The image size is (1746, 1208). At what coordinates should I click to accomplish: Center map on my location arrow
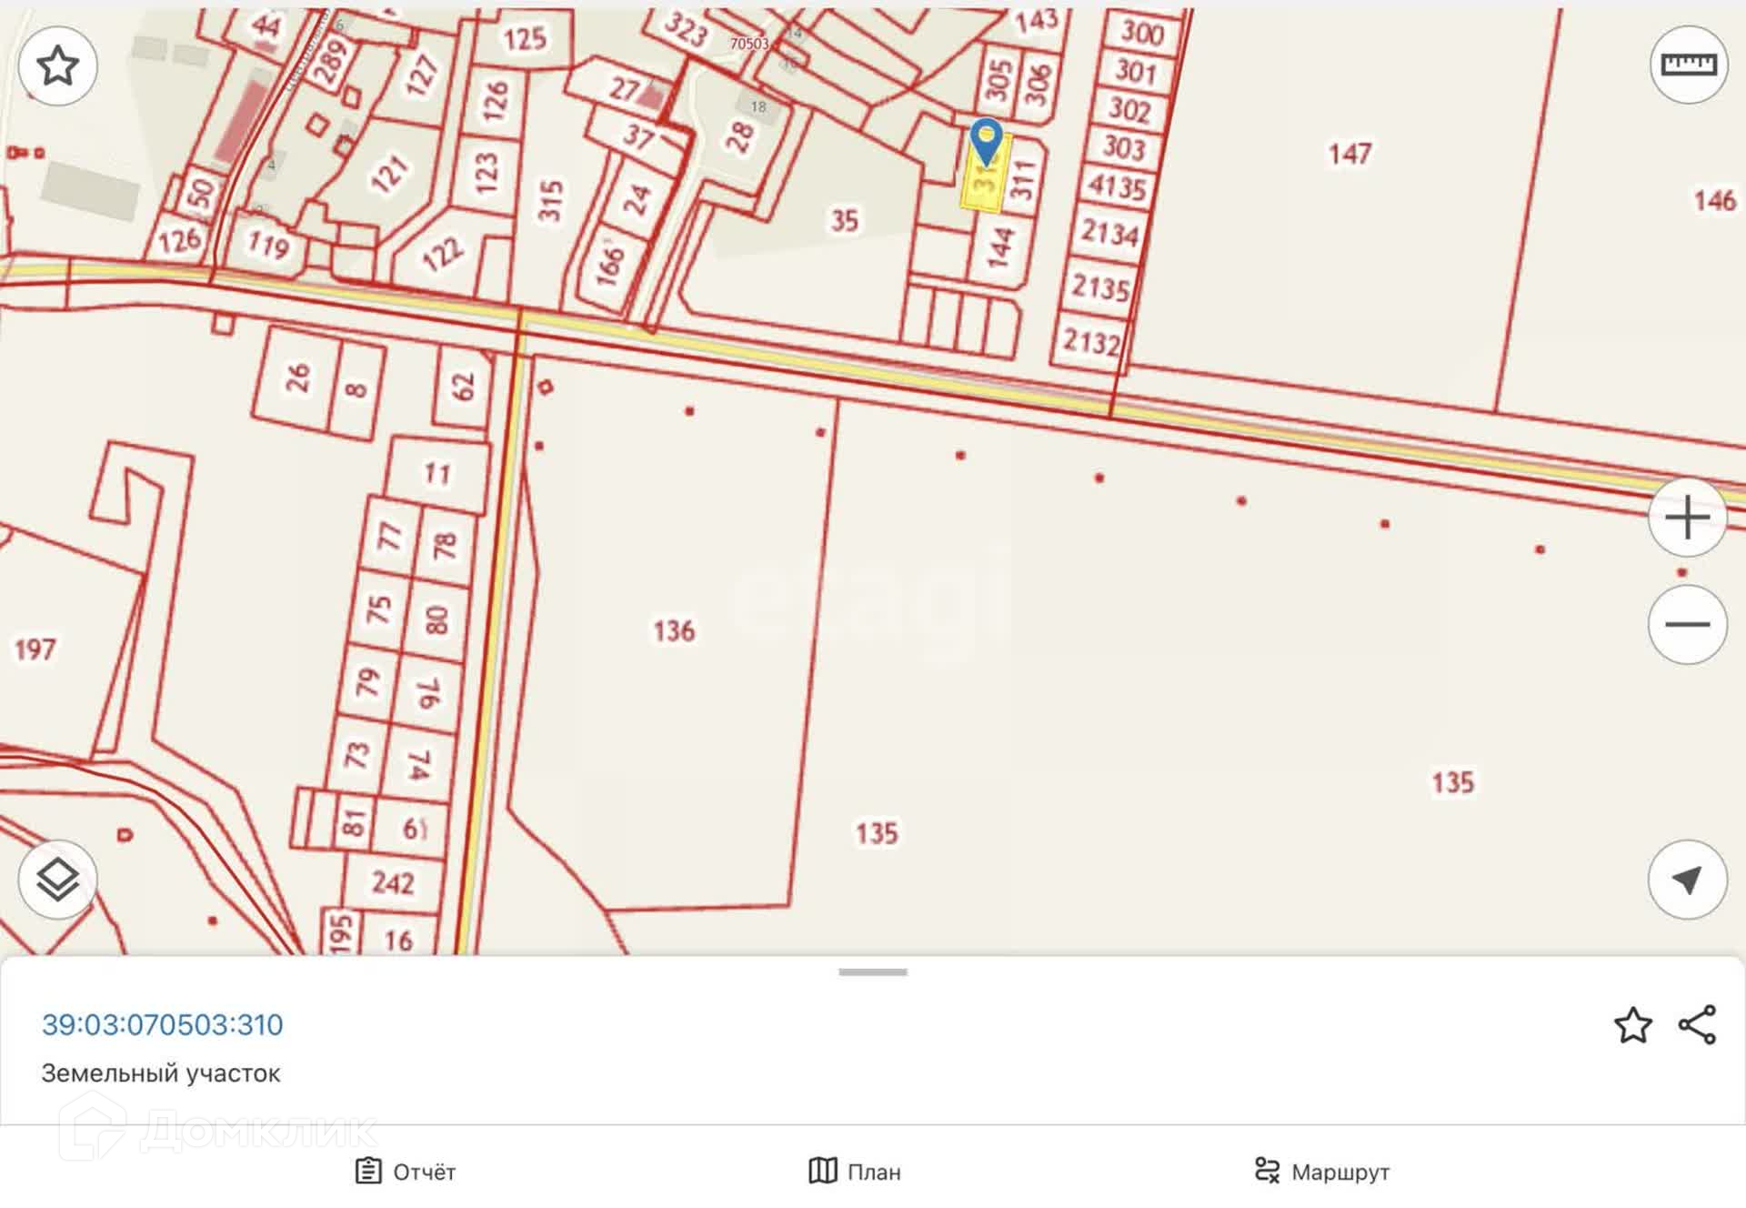coord(1687,880)
